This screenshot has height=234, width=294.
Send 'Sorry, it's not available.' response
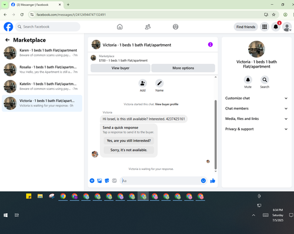[x=129, y=150]
